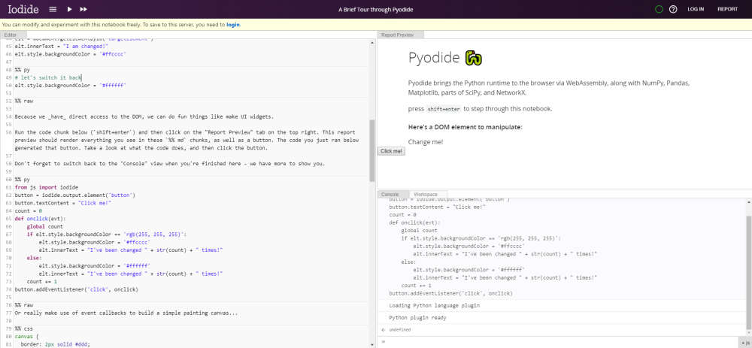Click the 'shift+enter' code label in preview

(444, 109)
